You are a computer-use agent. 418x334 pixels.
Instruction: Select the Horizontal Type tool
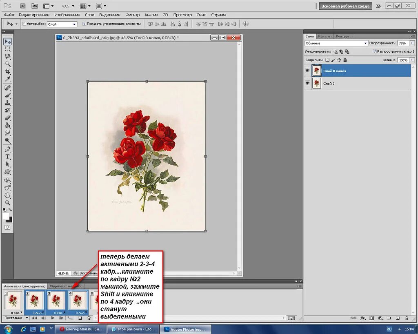[7, 157]
